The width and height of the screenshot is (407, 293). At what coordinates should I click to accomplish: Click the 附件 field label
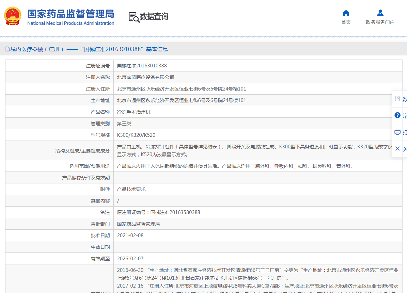click(105, 189)
